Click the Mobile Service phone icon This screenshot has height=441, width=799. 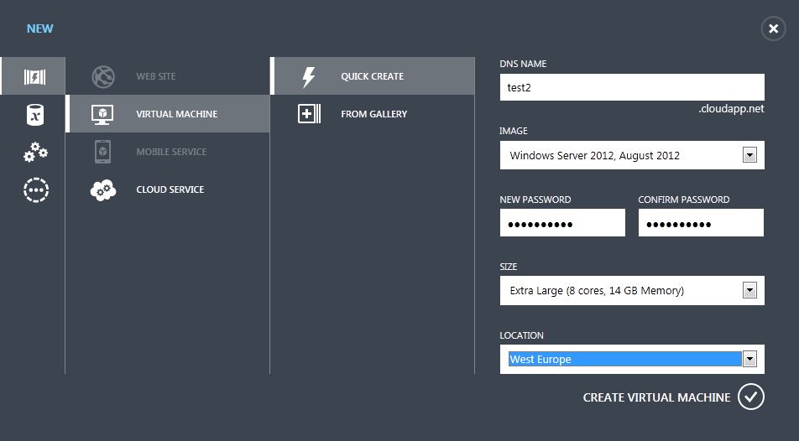click(103, 152)
